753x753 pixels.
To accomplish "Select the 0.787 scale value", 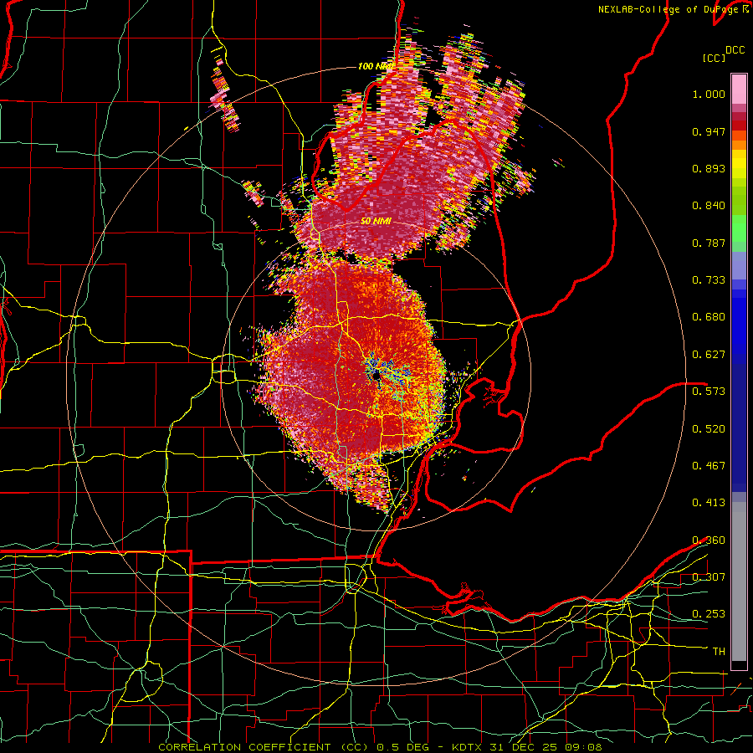I will [709, 243].
